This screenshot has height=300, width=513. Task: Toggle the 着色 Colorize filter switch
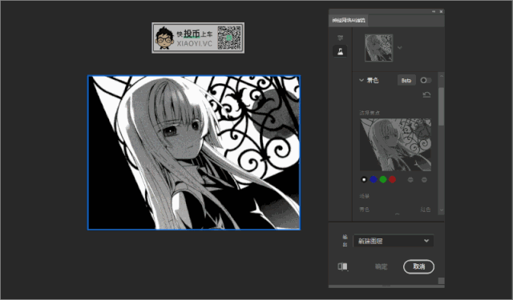tap(426, 80)
